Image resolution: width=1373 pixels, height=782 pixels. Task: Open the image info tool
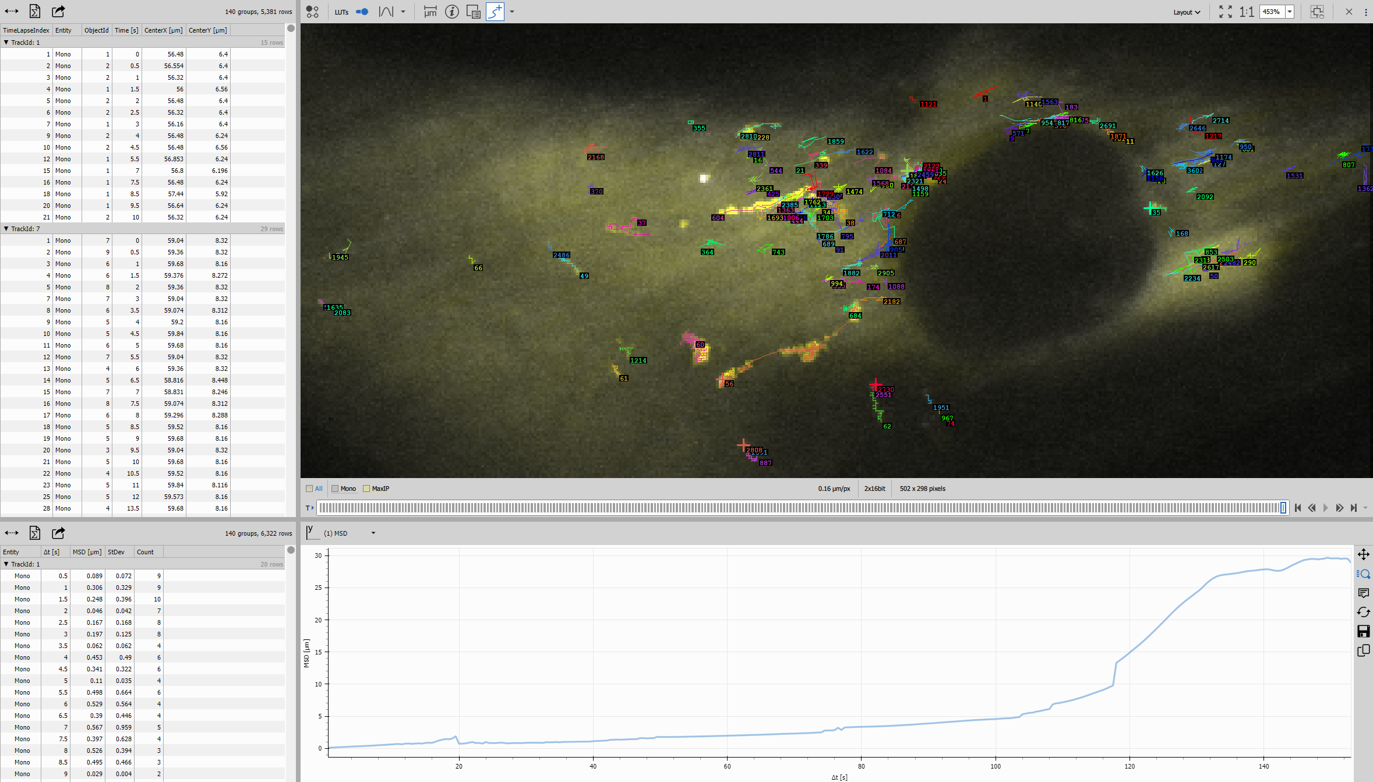(452, 11)
